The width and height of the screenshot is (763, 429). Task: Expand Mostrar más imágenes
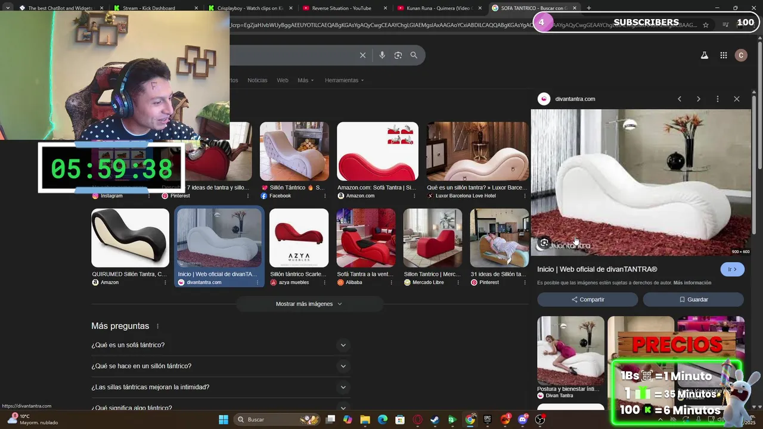pos(309,304)
